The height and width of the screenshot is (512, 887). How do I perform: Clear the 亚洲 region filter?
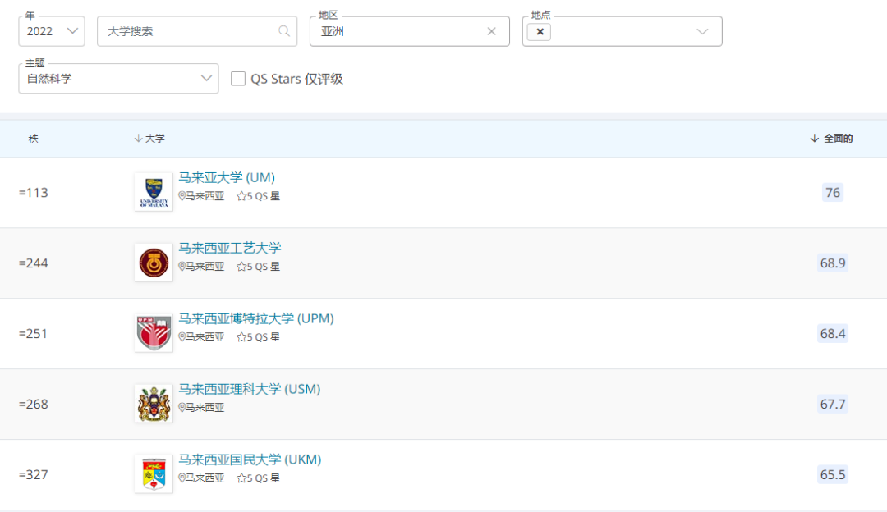click(491, 31)
